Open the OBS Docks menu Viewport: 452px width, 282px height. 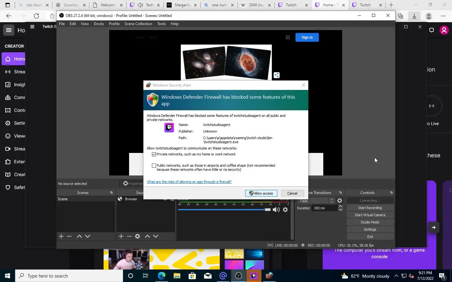click(99, 24)
